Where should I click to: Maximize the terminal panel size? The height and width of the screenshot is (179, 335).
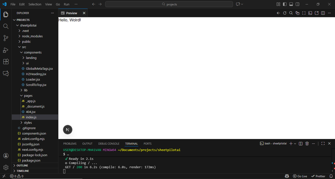323,143
